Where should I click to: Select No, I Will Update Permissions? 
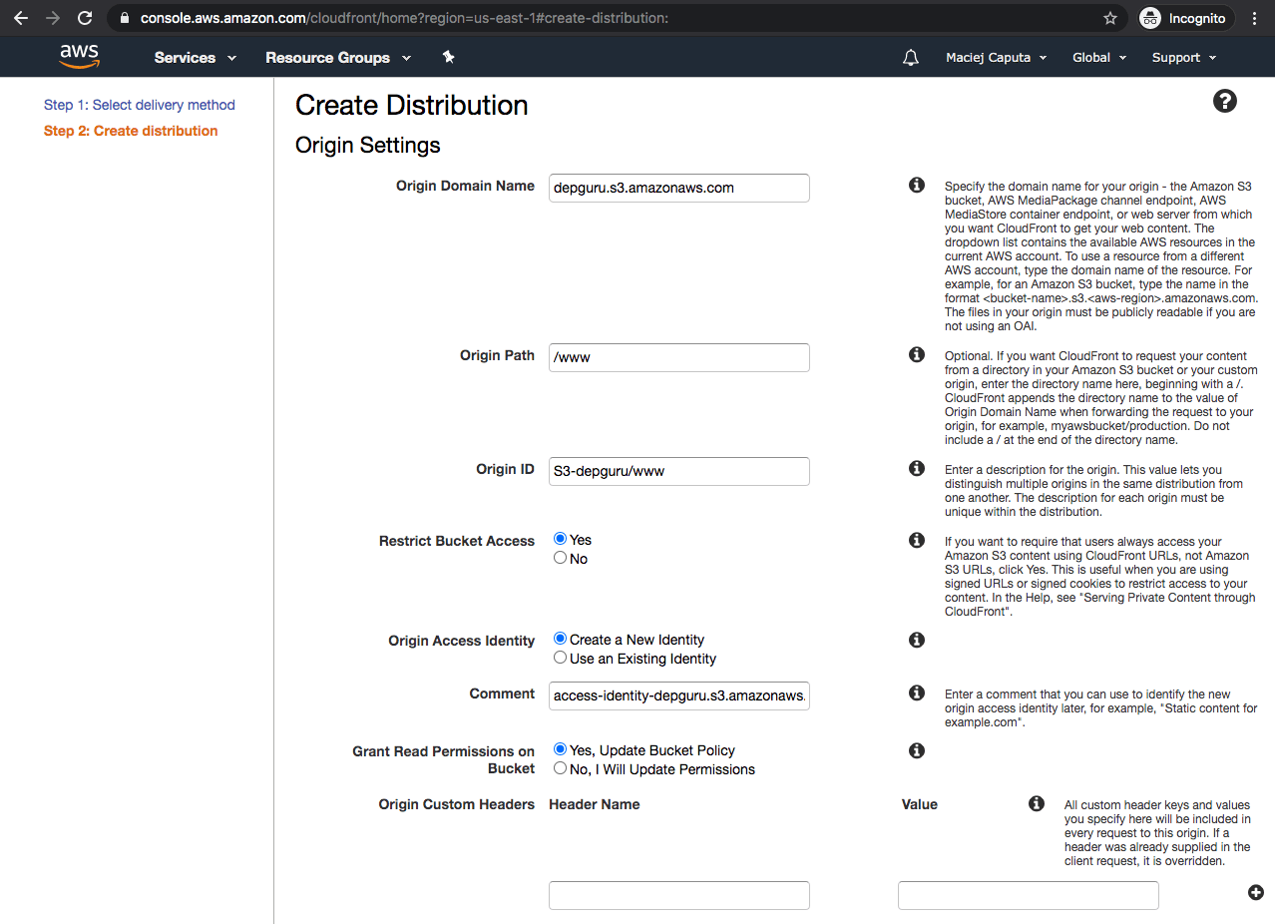[x=561, y=768]
